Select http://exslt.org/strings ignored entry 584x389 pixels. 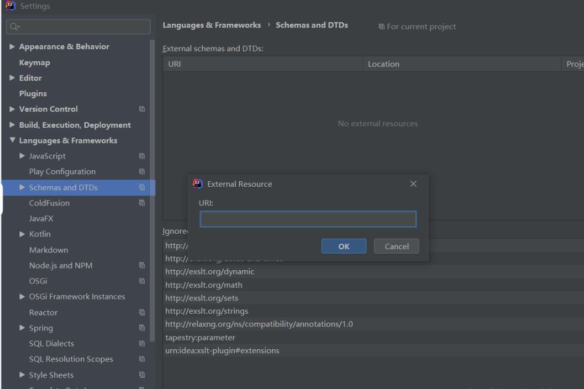373,311
